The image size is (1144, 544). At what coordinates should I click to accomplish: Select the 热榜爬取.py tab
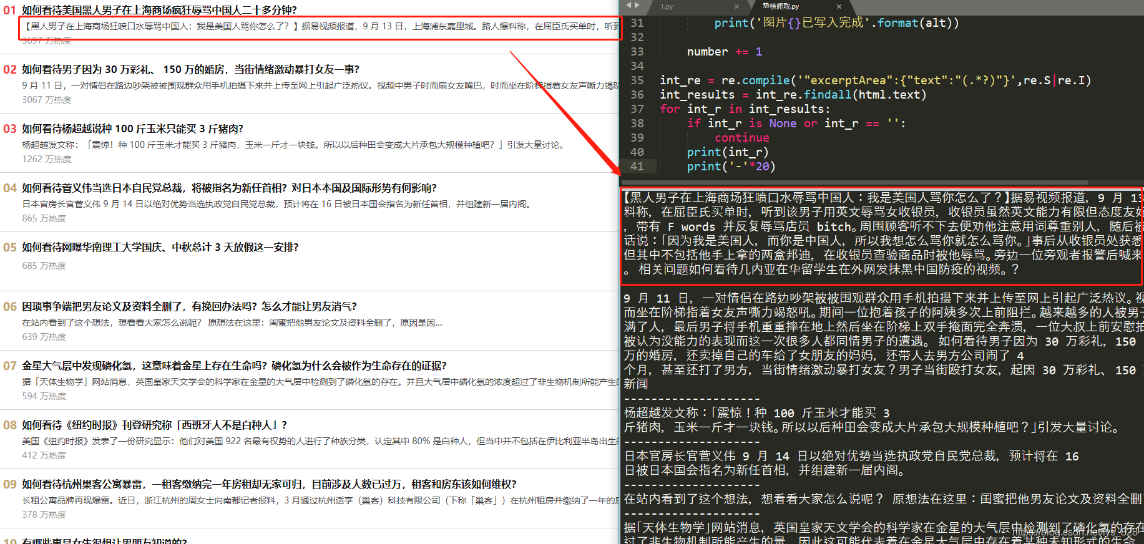[x=780, y=6]
